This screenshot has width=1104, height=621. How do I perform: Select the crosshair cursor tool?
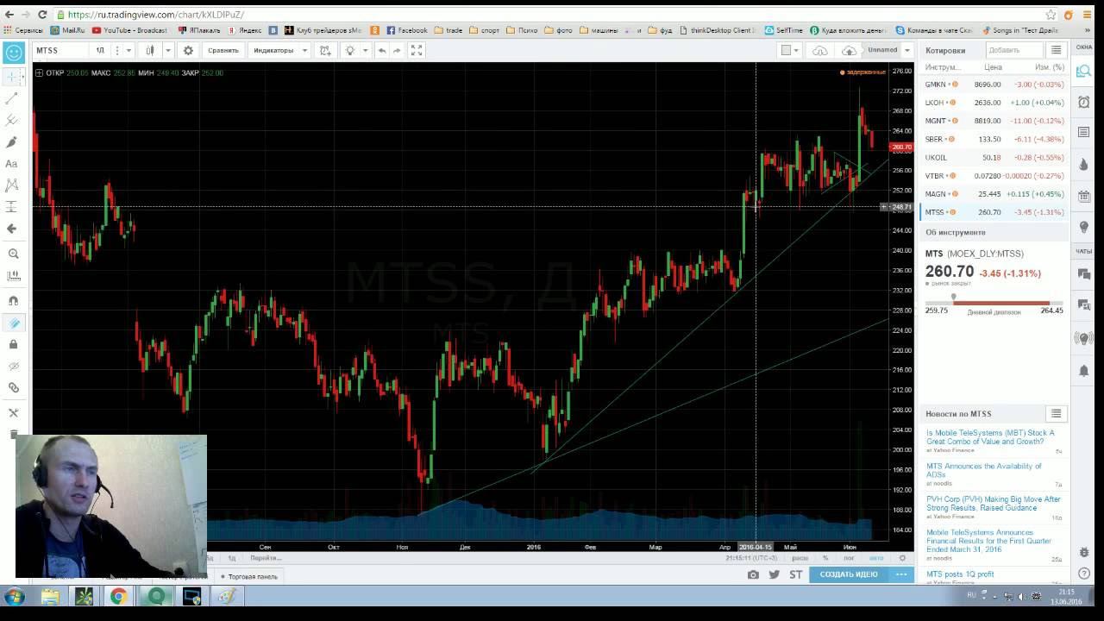click(12, 77)
